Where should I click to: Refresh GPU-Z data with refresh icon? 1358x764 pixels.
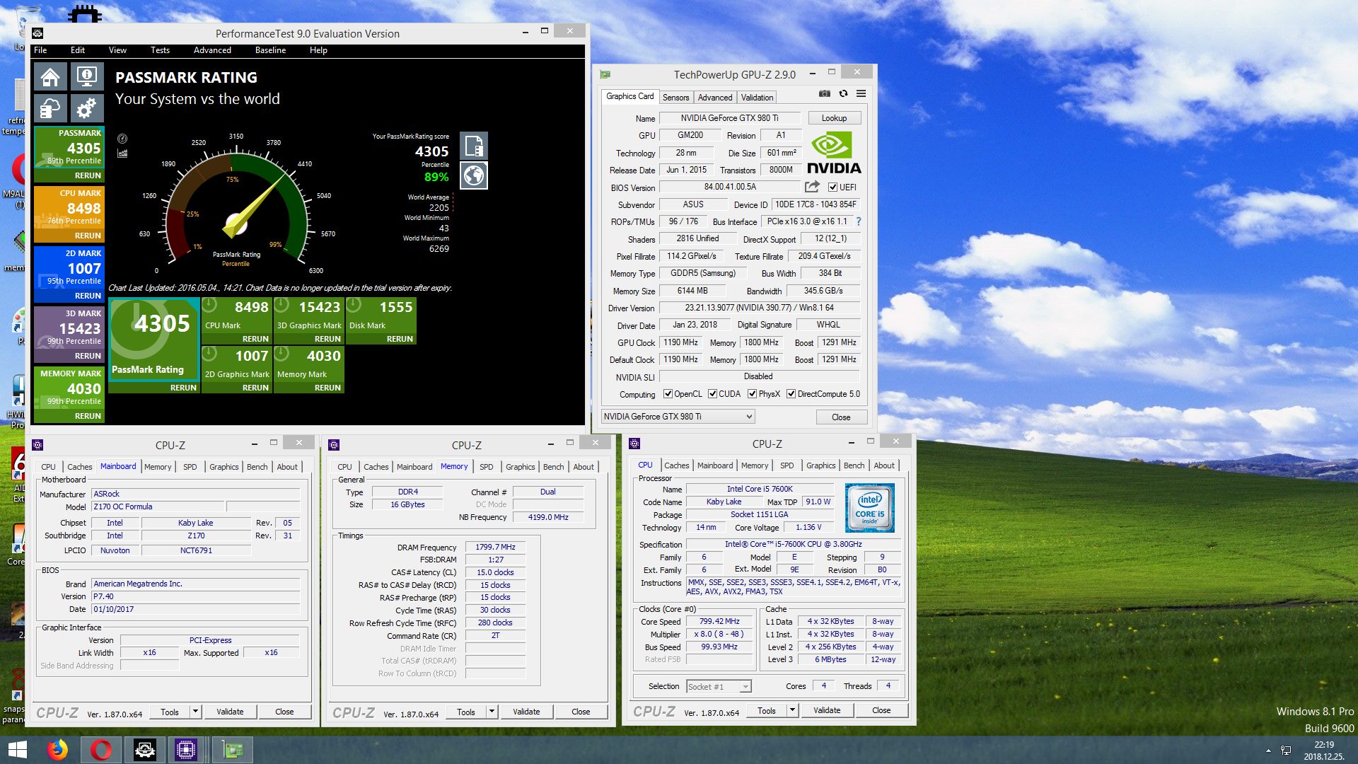[x=843, y=93]
